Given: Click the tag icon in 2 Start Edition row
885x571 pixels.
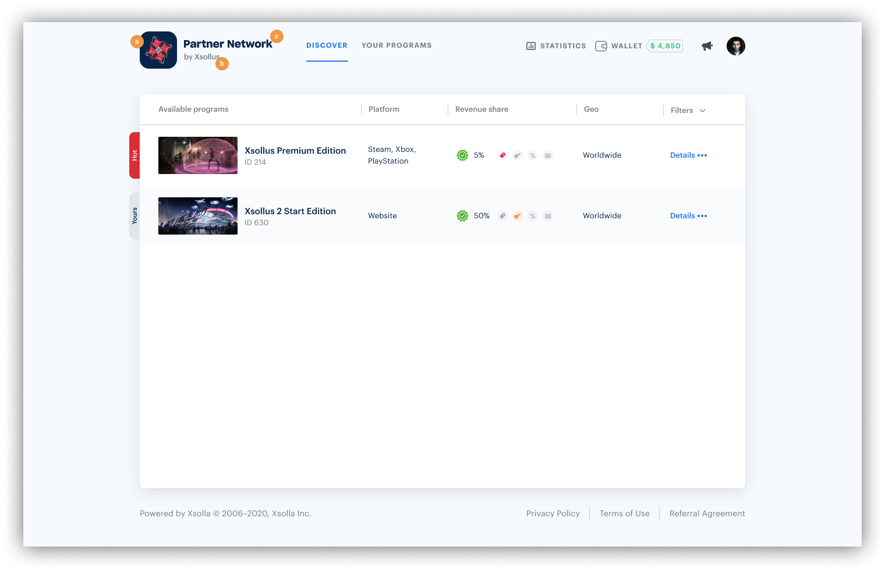Looking at the screenshot, I should pos(502,216).
